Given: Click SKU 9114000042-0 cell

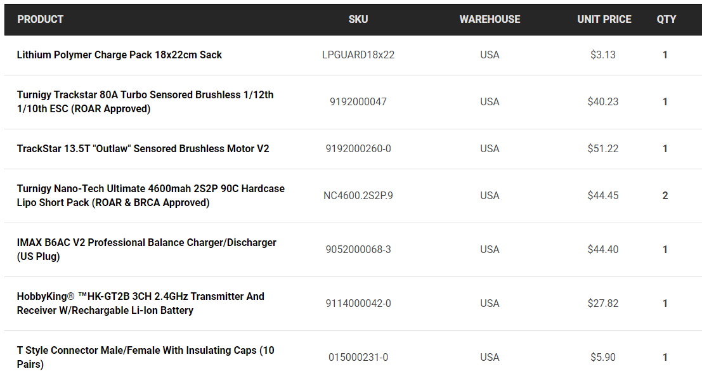Looking at the screenshot, I should 358,303.
